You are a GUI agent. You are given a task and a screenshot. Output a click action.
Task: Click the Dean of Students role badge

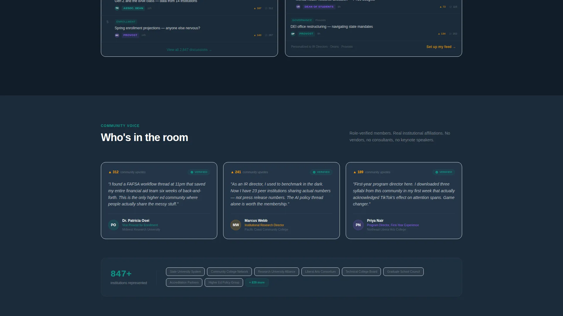click(x=319, y=7)
